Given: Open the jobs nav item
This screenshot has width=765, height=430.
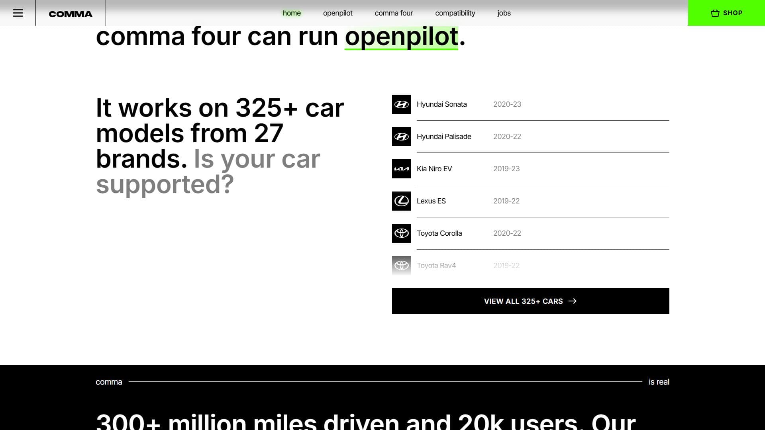Looking at the screenshot, I should (504, 13).
